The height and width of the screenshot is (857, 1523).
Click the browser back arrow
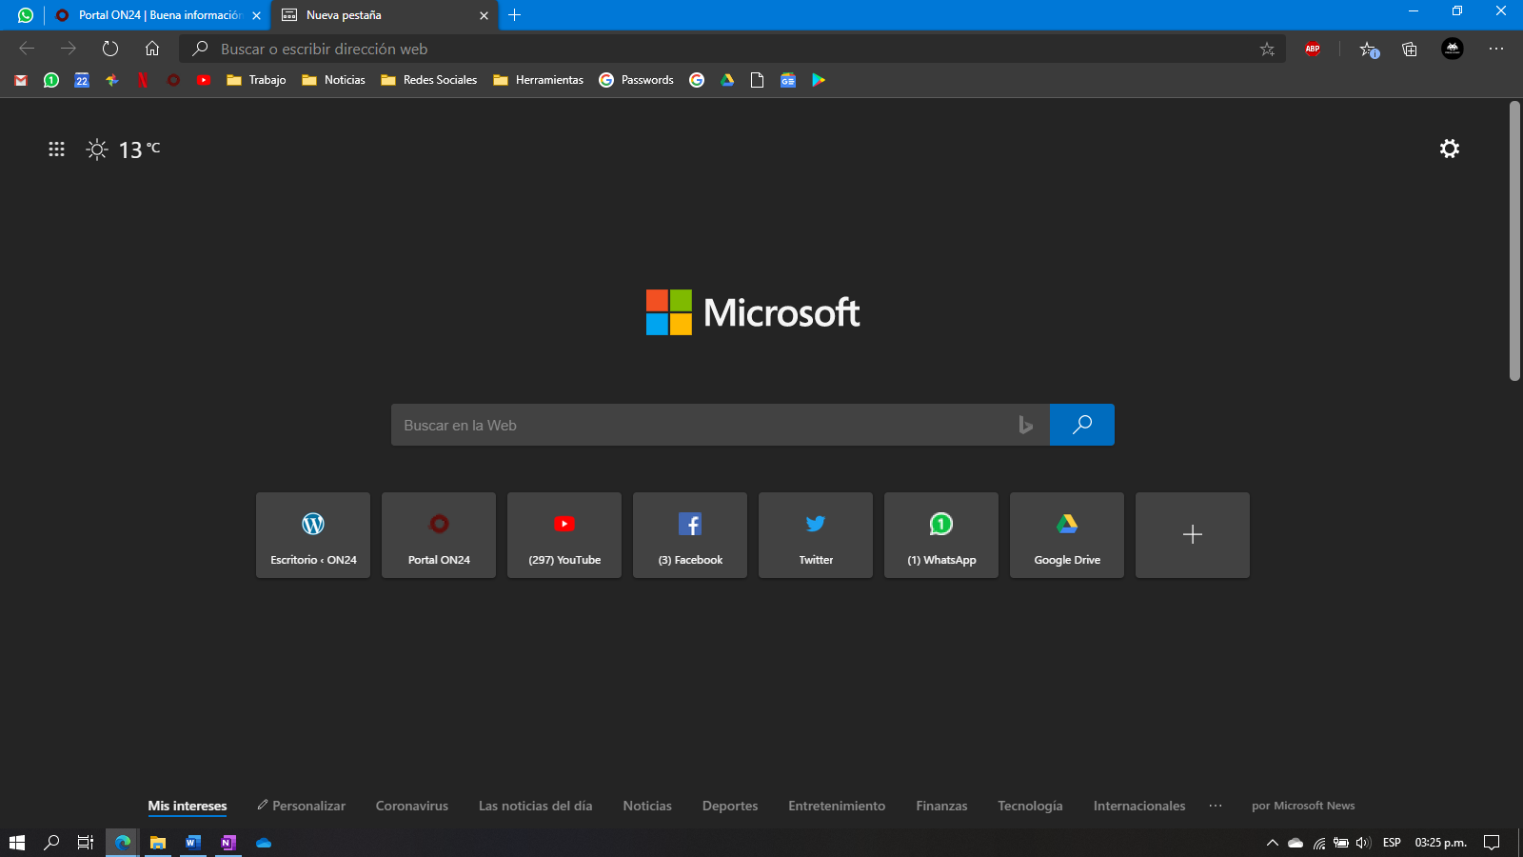tap(27, 49)
